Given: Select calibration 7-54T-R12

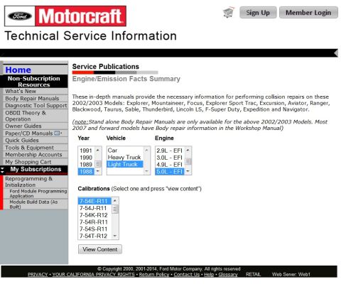Looking at the screenshot, I should (94, 236).
